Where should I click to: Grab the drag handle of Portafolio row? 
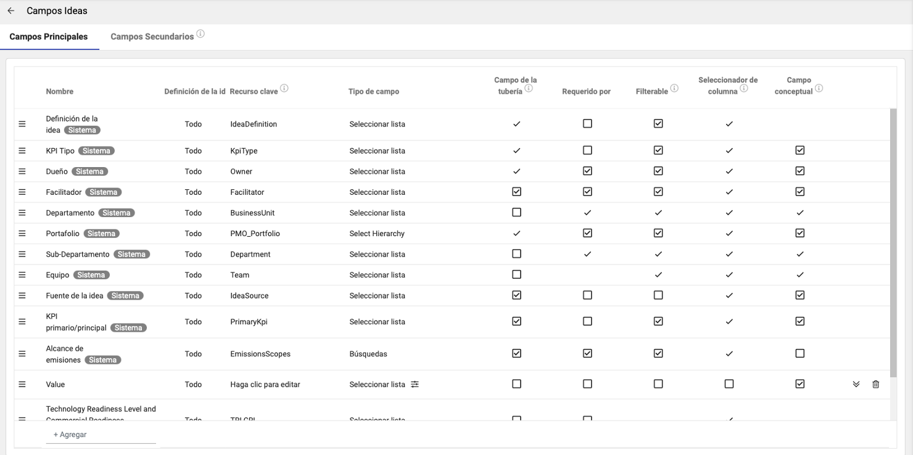22,234
